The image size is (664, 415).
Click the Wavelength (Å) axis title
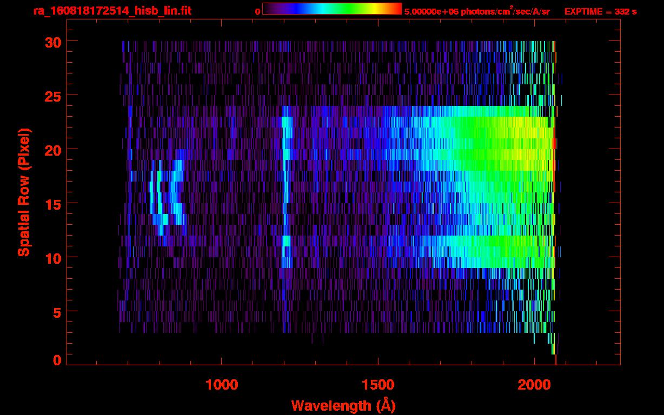(x=343, y=405)
